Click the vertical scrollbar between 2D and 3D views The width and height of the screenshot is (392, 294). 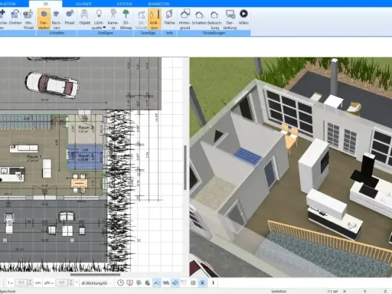(185, 168)
